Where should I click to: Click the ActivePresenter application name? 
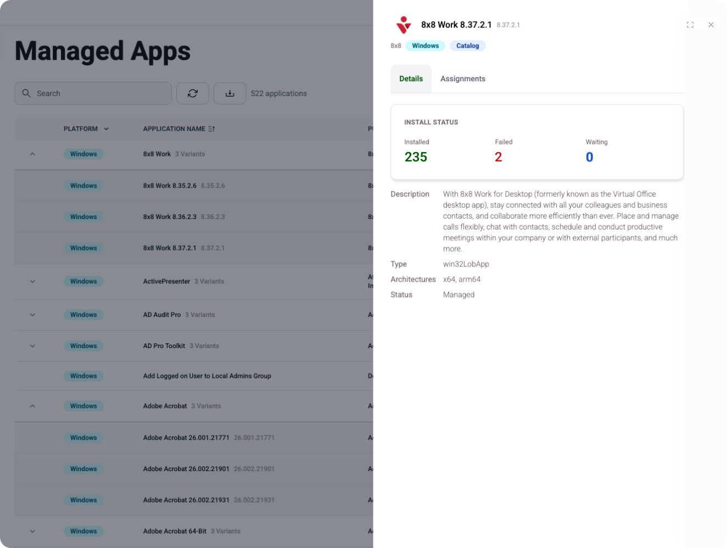(166, 281)
